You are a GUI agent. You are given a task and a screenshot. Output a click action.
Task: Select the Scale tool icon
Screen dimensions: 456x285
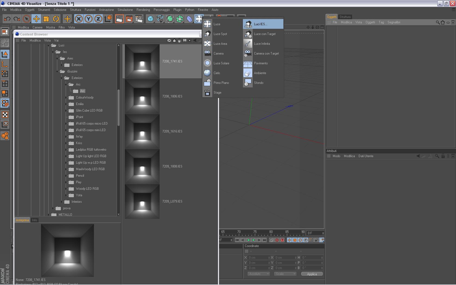(x=46, y=19)
